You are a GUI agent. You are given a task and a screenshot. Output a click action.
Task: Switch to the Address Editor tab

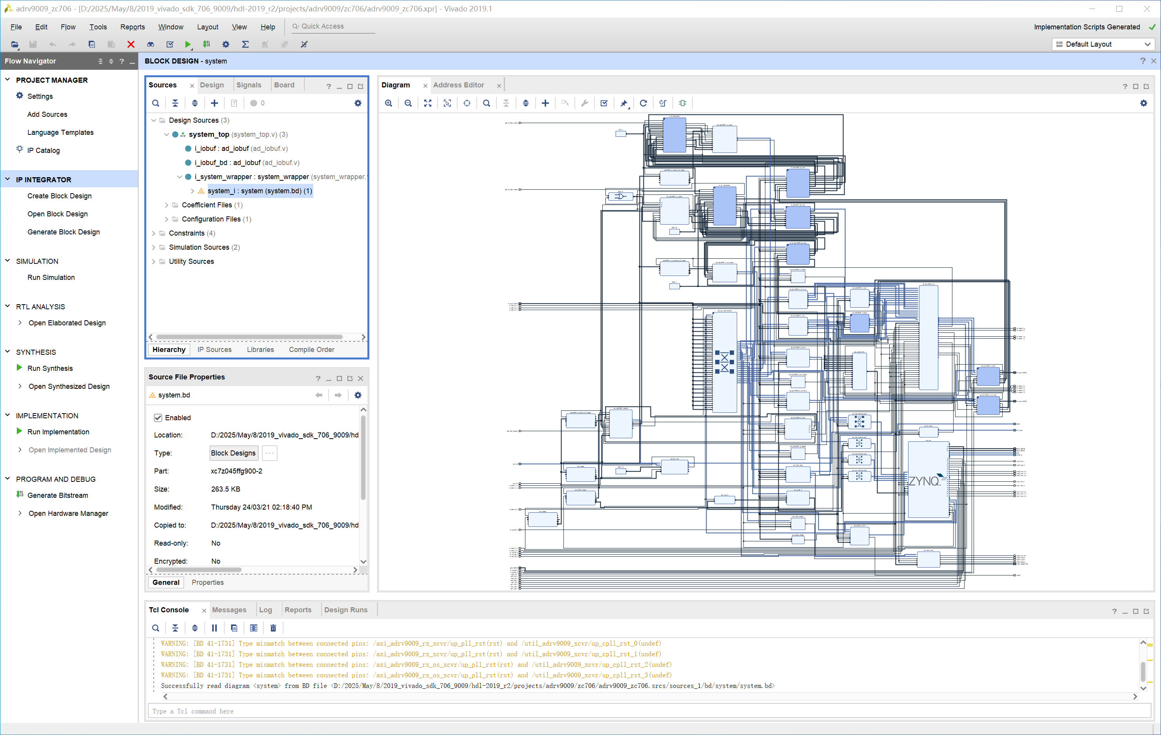458,85
